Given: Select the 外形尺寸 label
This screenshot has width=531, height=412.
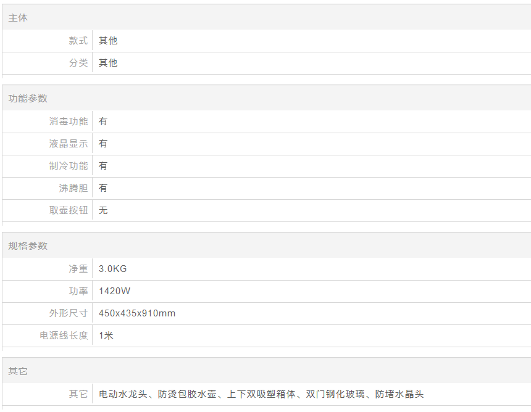Looking at the screenshot, I should (69, 313).
